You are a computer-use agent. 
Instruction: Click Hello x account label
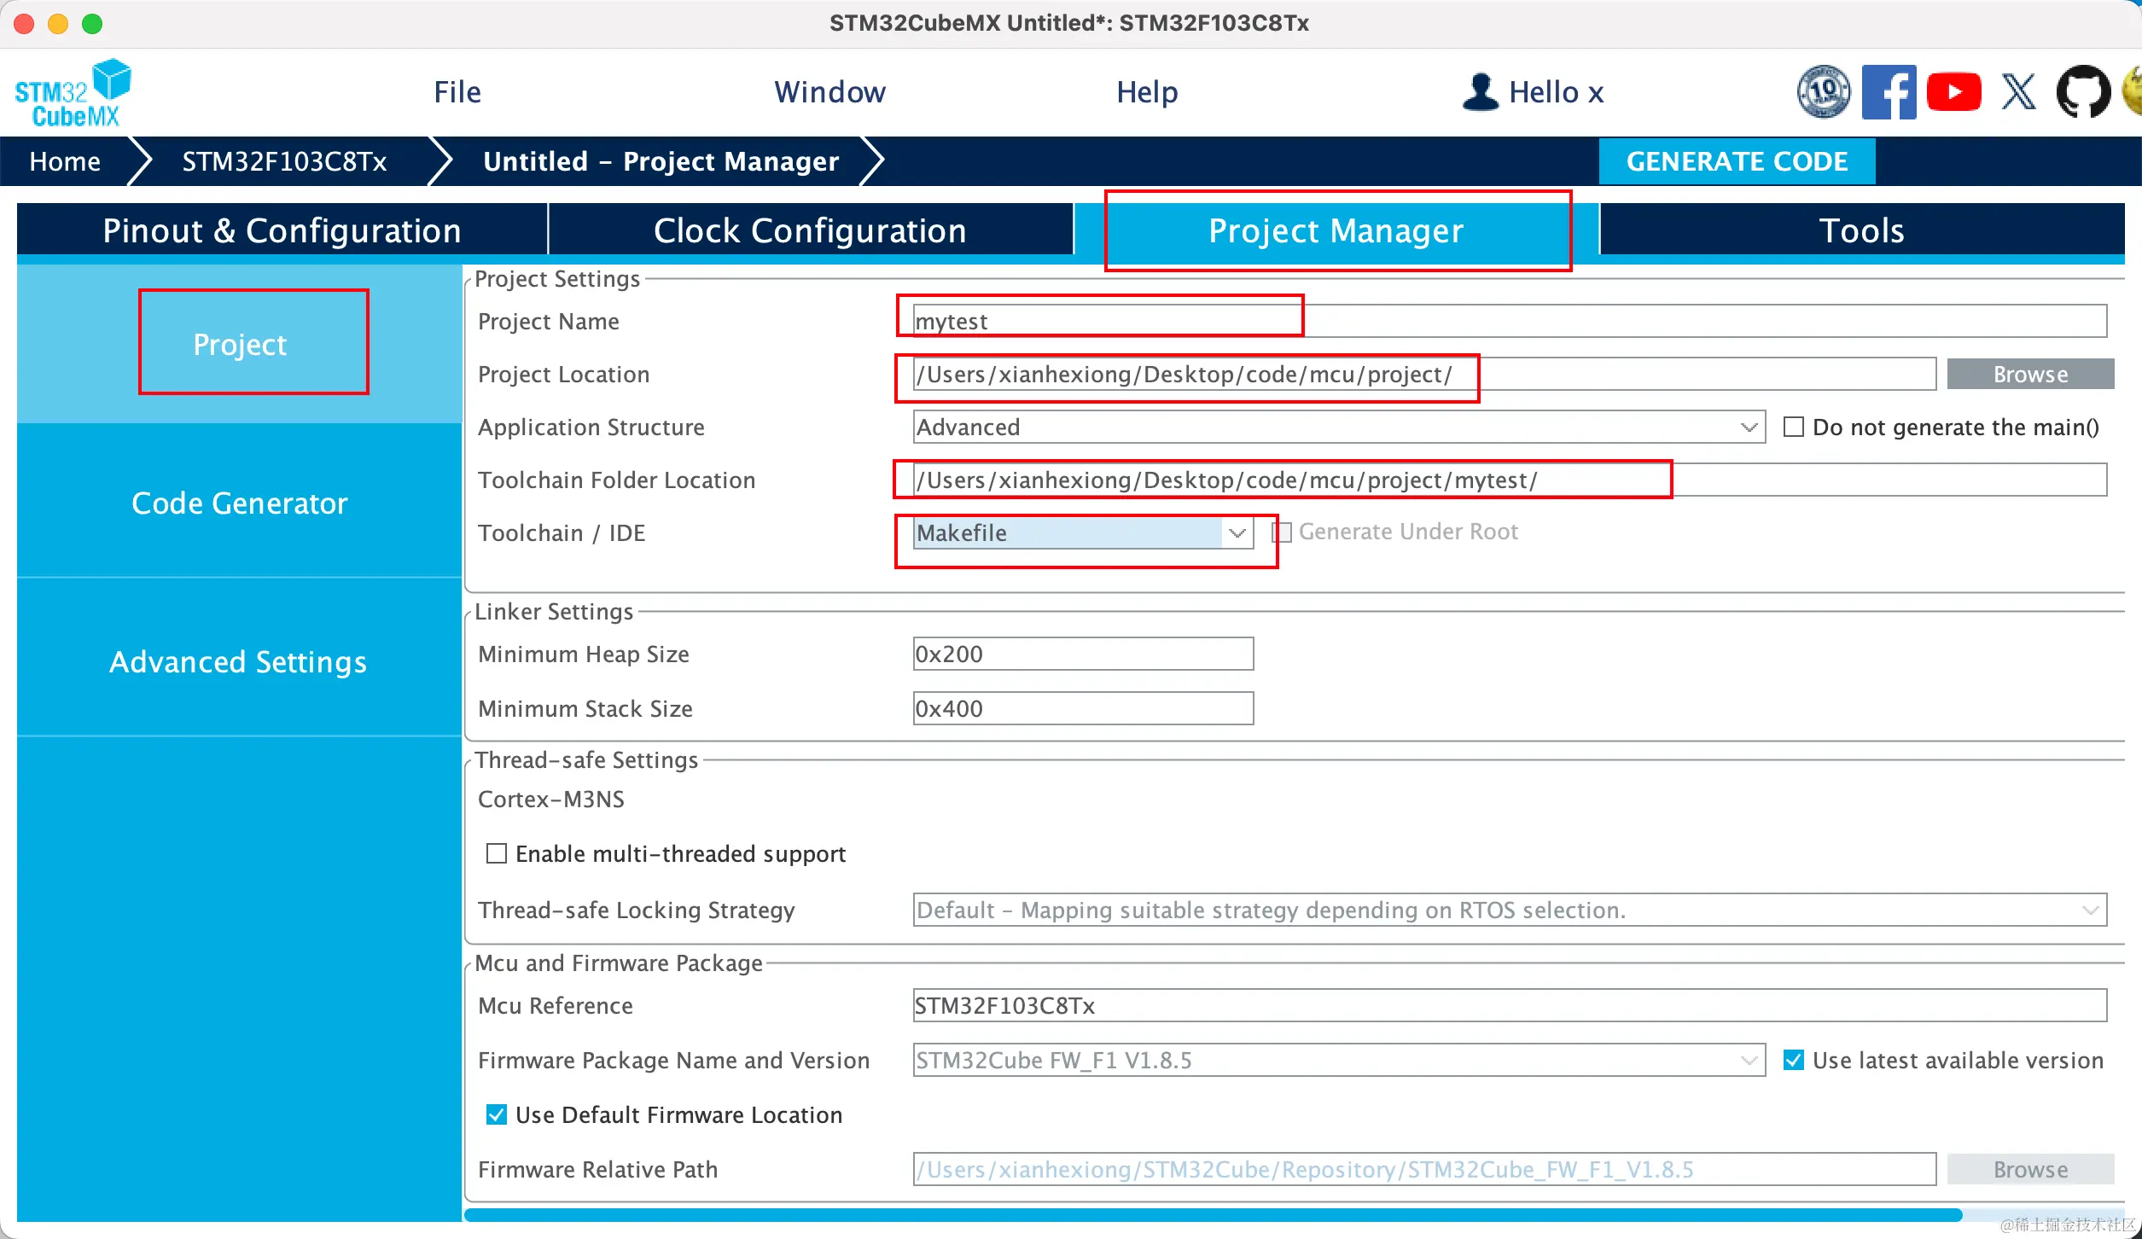[1557, 91]
